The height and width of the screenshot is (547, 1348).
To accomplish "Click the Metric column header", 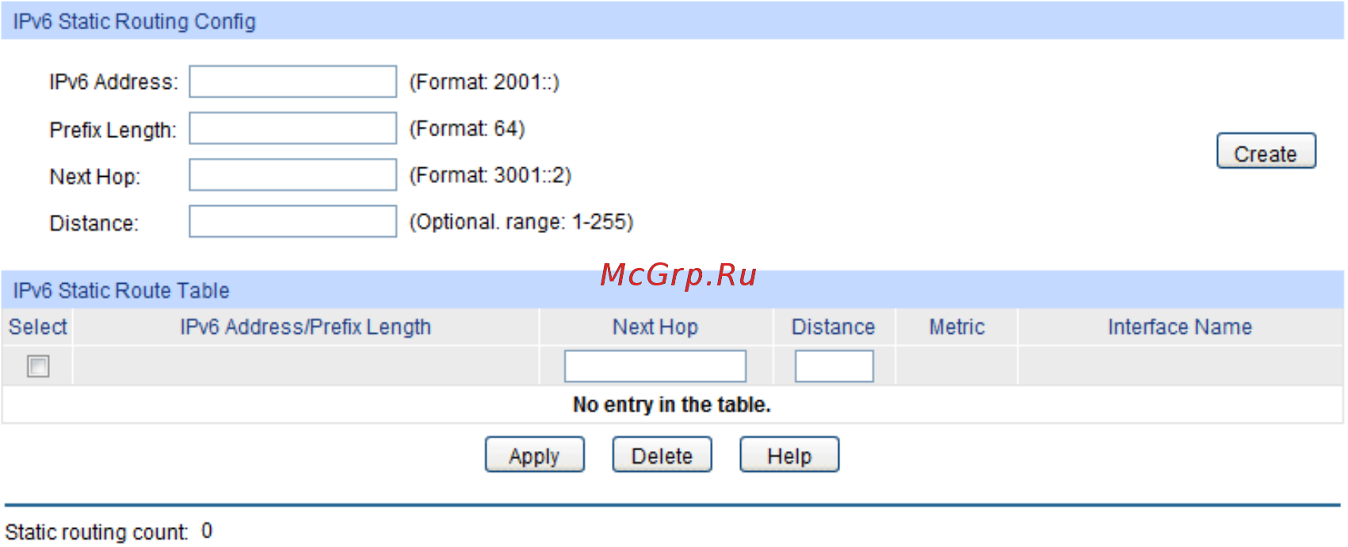I will click(957, 327).
